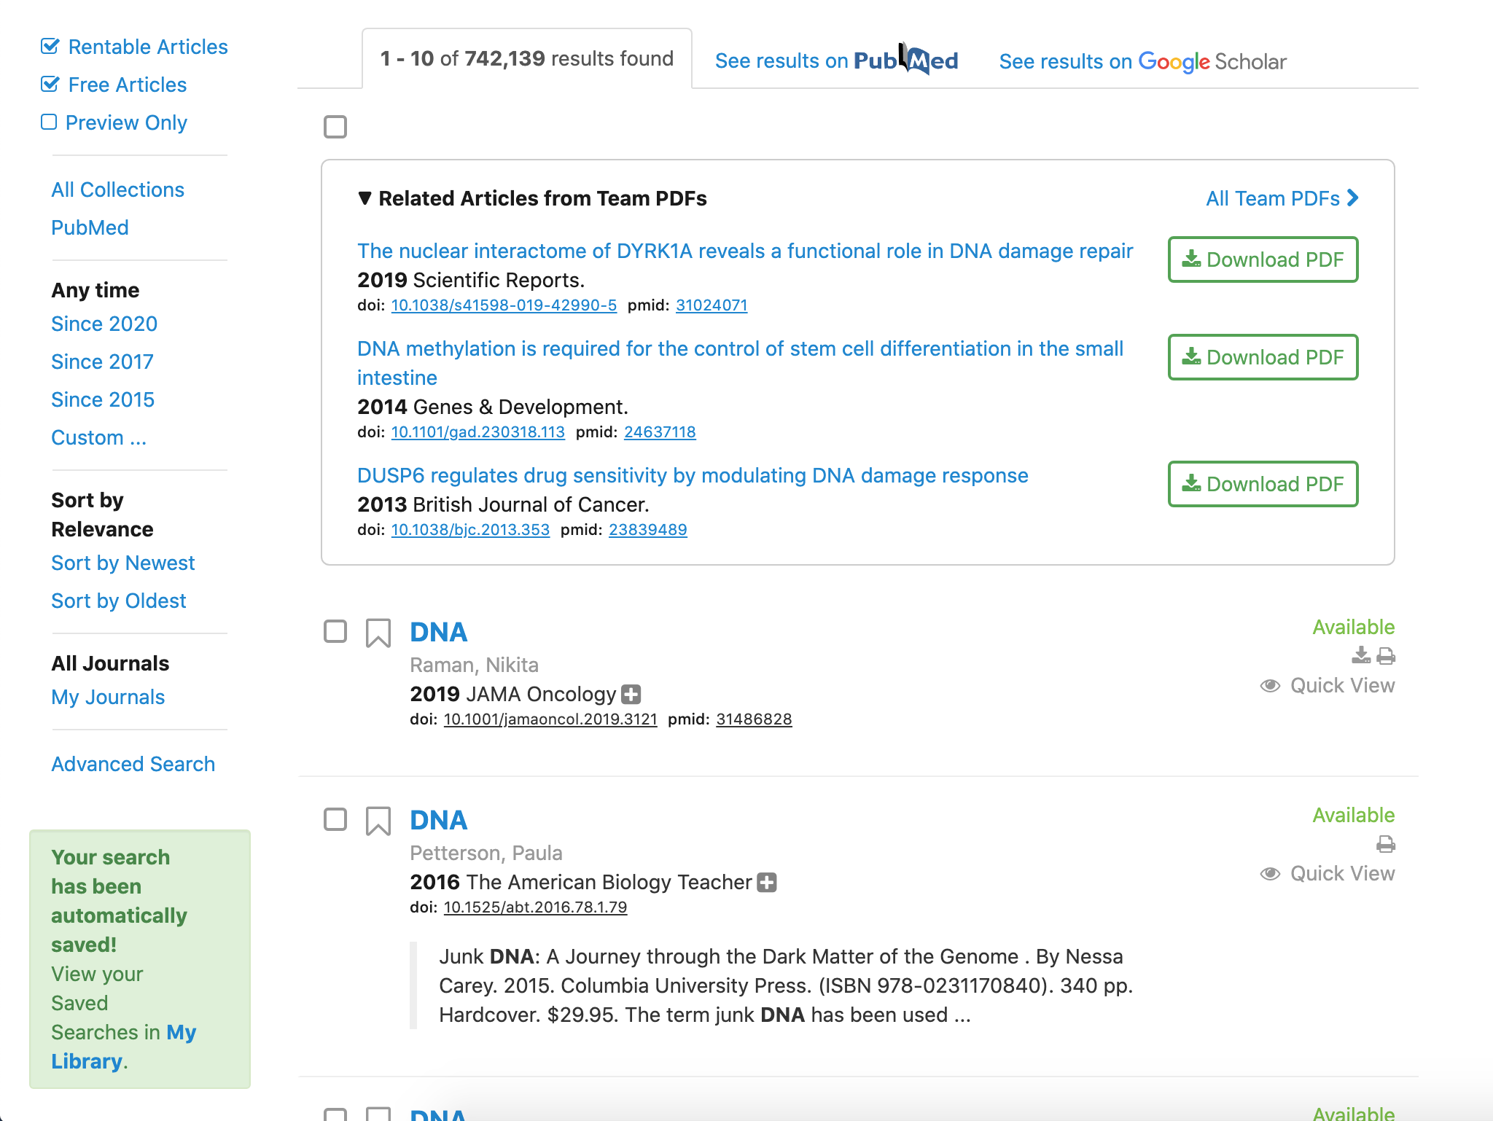The height and width of the screenshot is (1121, 1493).
Task: Open the Advanced Search link
Action: tap(133, 764)
